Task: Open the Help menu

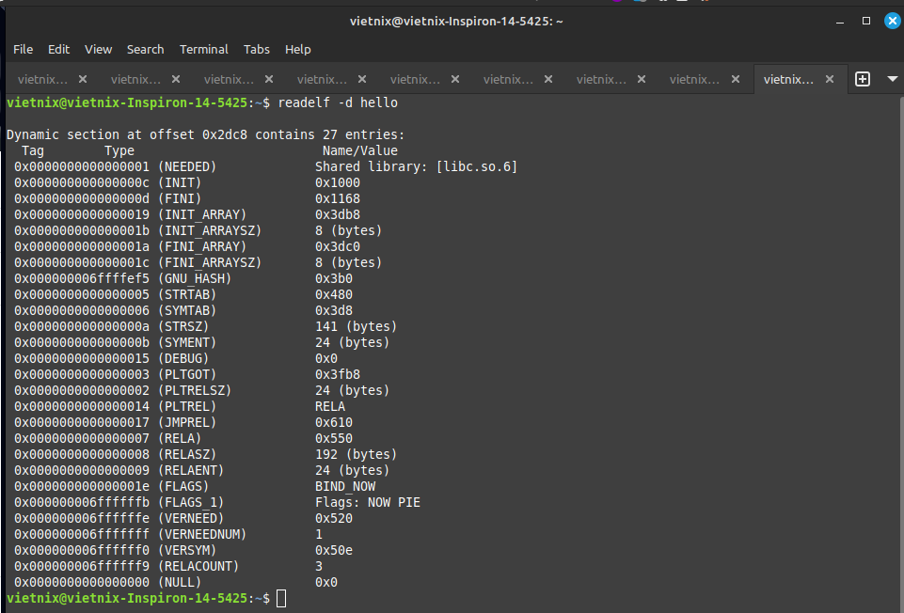Action: pyautogui.click(x=297, y=50)
